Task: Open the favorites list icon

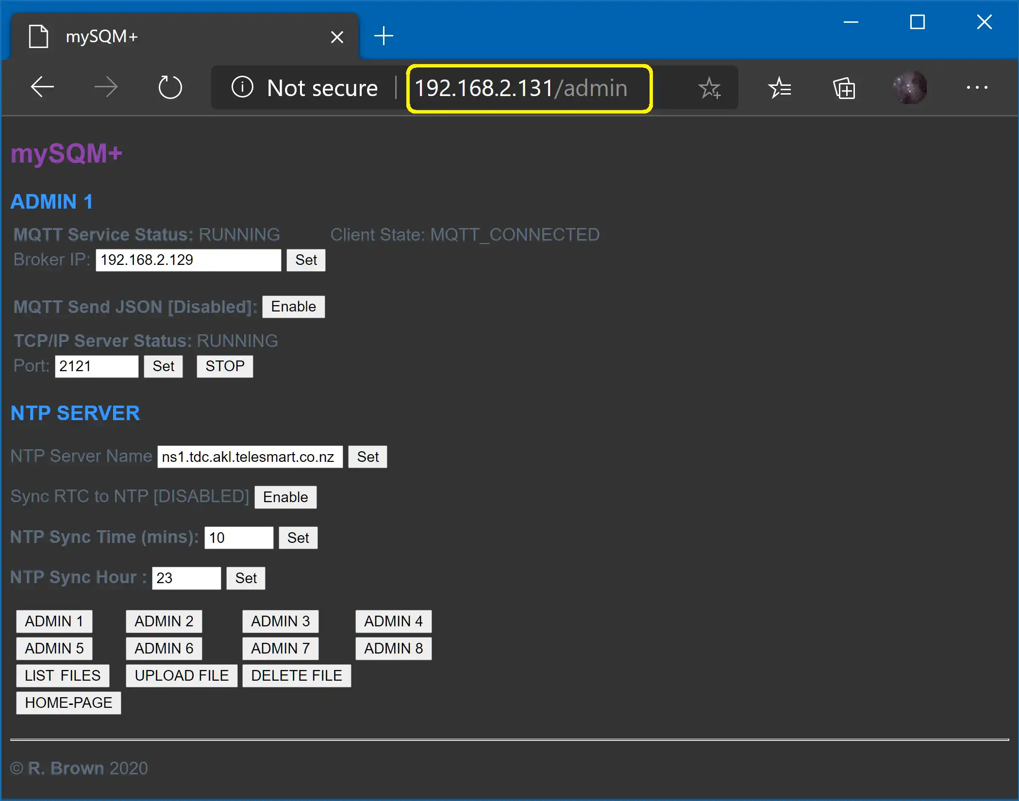Action: (x=780, y=88)
